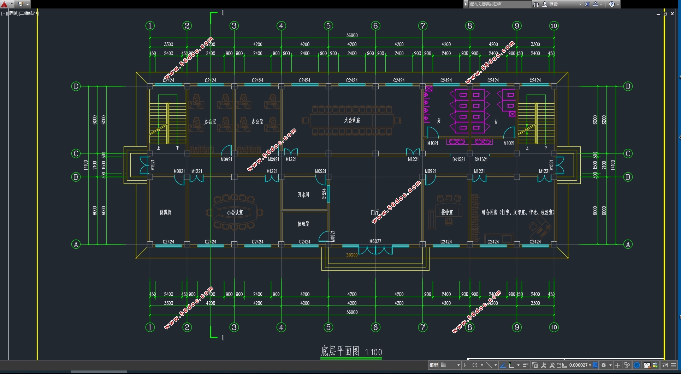Click the 登录 sign-in button
Viewport: 681px width, 374px height.
tap(553, 4)
